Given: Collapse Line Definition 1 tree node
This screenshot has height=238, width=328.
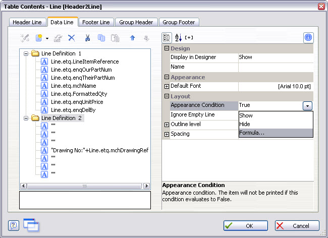Looking at the screenshot, I should [26, 54].
